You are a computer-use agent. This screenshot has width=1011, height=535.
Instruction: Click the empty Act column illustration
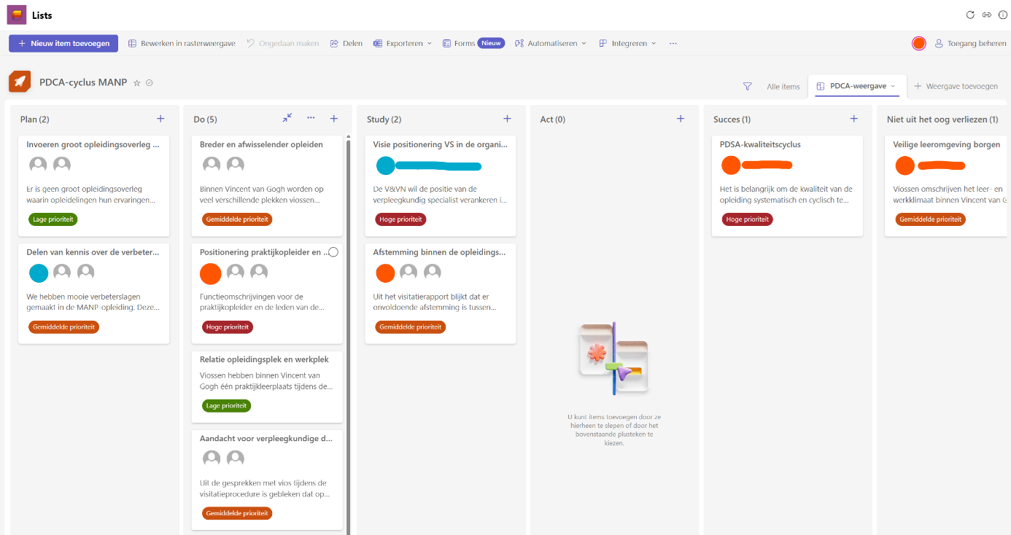(x=613, y=359)
